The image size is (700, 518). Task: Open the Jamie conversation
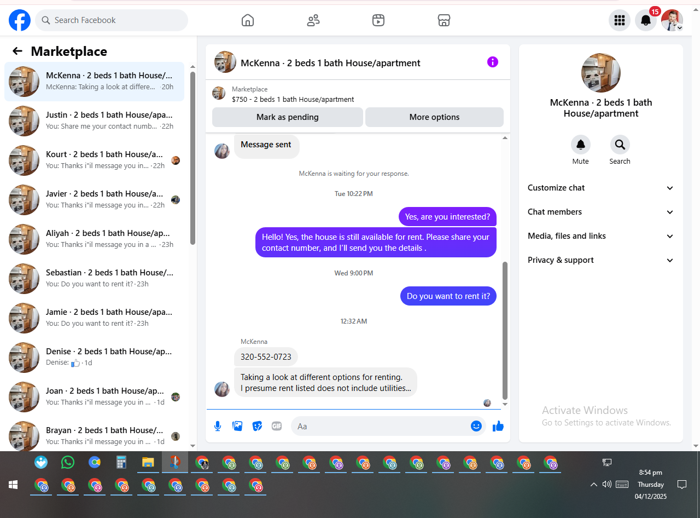click(94, 318)
